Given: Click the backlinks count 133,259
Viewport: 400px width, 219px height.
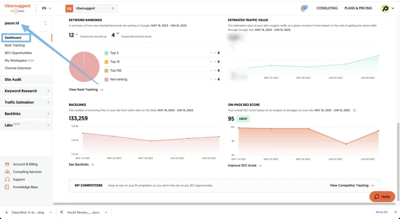Looking at the screenshot, I should [78, 119].
